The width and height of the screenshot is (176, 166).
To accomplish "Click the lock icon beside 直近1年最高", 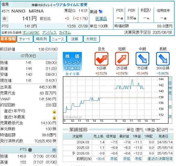I will 54,118.
